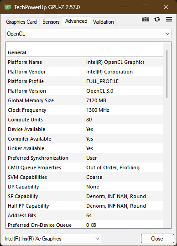Click the None value for DP Capability

tap(93, 187)
